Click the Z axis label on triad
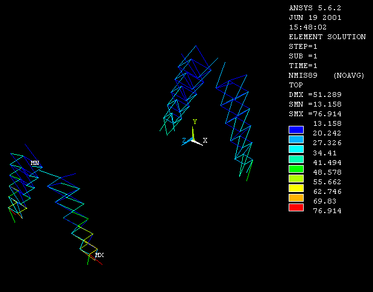Screen dimensions: 373x292 [x=184, y=140]
